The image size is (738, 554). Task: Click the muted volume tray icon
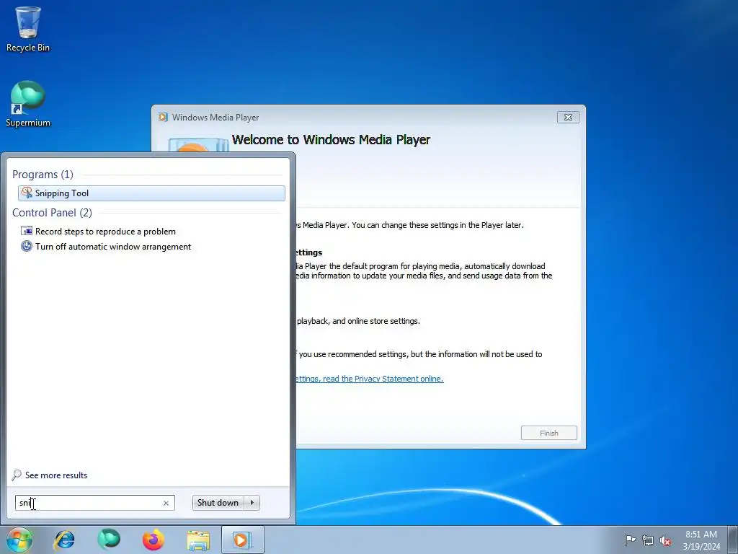665,540
